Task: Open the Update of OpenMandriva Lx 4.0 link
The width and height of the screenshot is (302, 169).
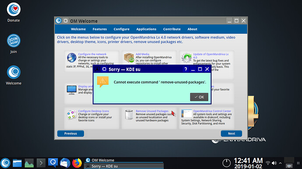Action: click(211, 56)
